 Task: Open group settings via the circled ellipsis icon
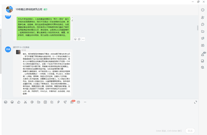click(203, 10)
